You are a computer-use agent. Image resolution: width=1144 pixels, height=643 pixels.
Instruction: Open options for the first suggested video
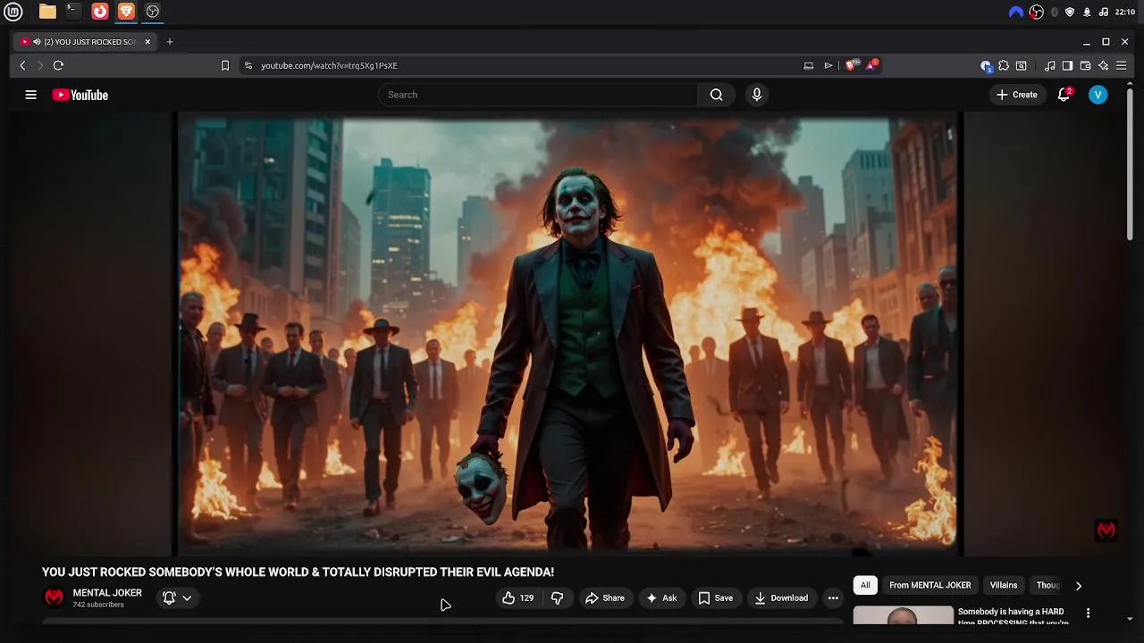pyautogui.click(x=1088, y=614)
